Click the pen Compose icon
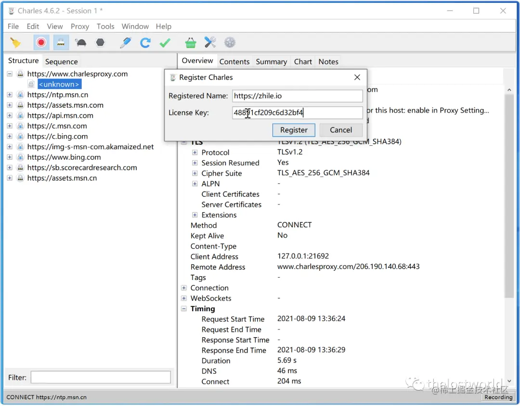Image resolution: width=520 pixels, height=406 pixels. [126, 42]
